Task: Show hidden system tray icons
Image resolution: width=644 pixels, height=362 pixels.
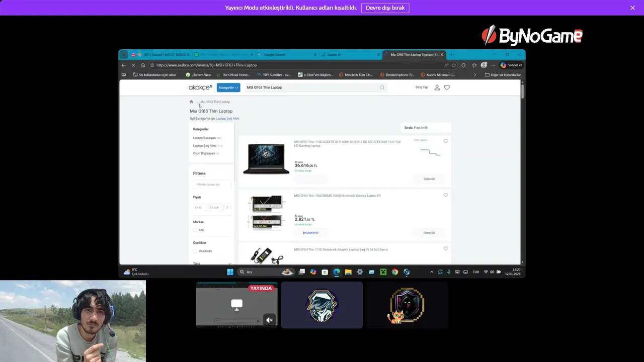Action: (x=432, y=272)
